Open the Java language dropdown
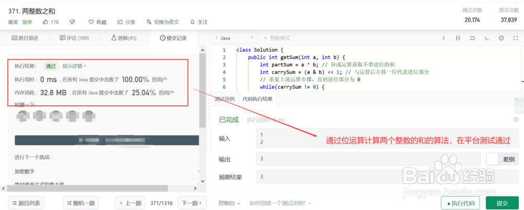 click(235, 38)
